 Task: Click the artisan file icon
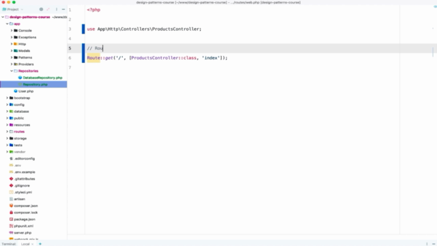pyautogui.click(x=11, y=199)
